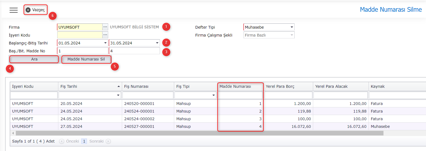
Task: Click the İşyeri Kodu filter box
Action: 34,95
